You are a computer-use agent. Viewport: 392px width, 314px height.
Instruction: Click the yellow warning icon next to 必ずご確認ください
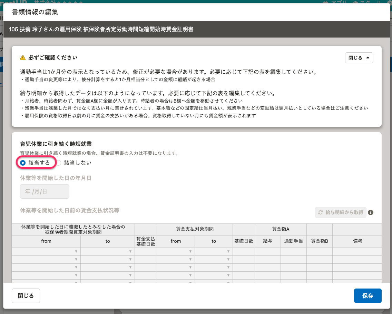[23, 57]
